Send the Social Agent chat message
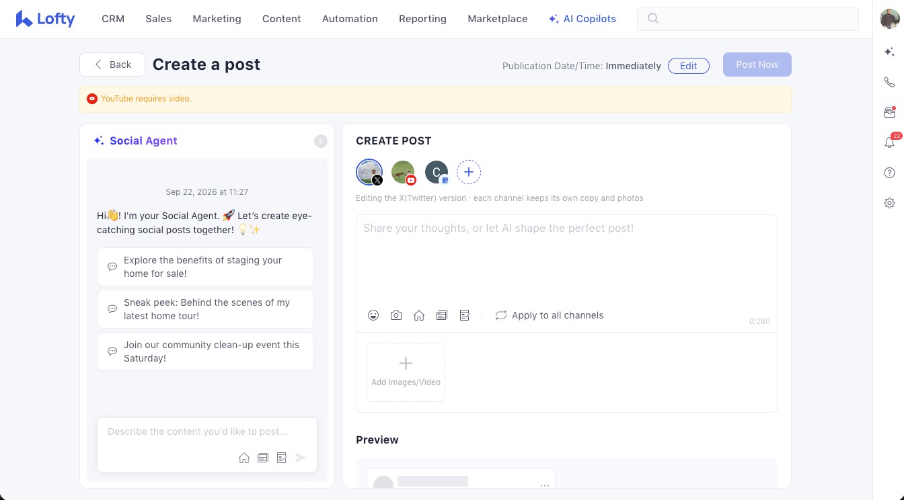 pos(301,458)
